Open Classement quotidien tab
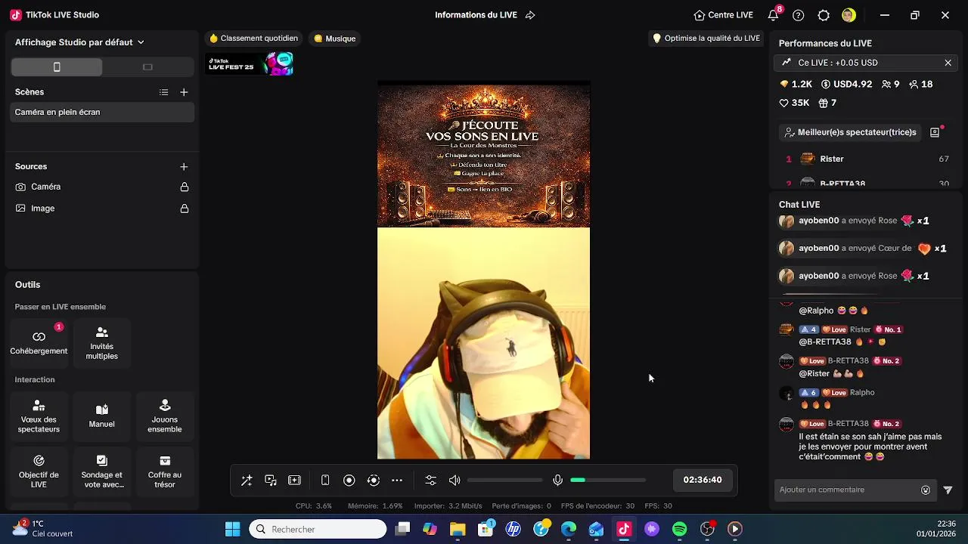This screenshot has width=968, height=544. click(254, 39)
